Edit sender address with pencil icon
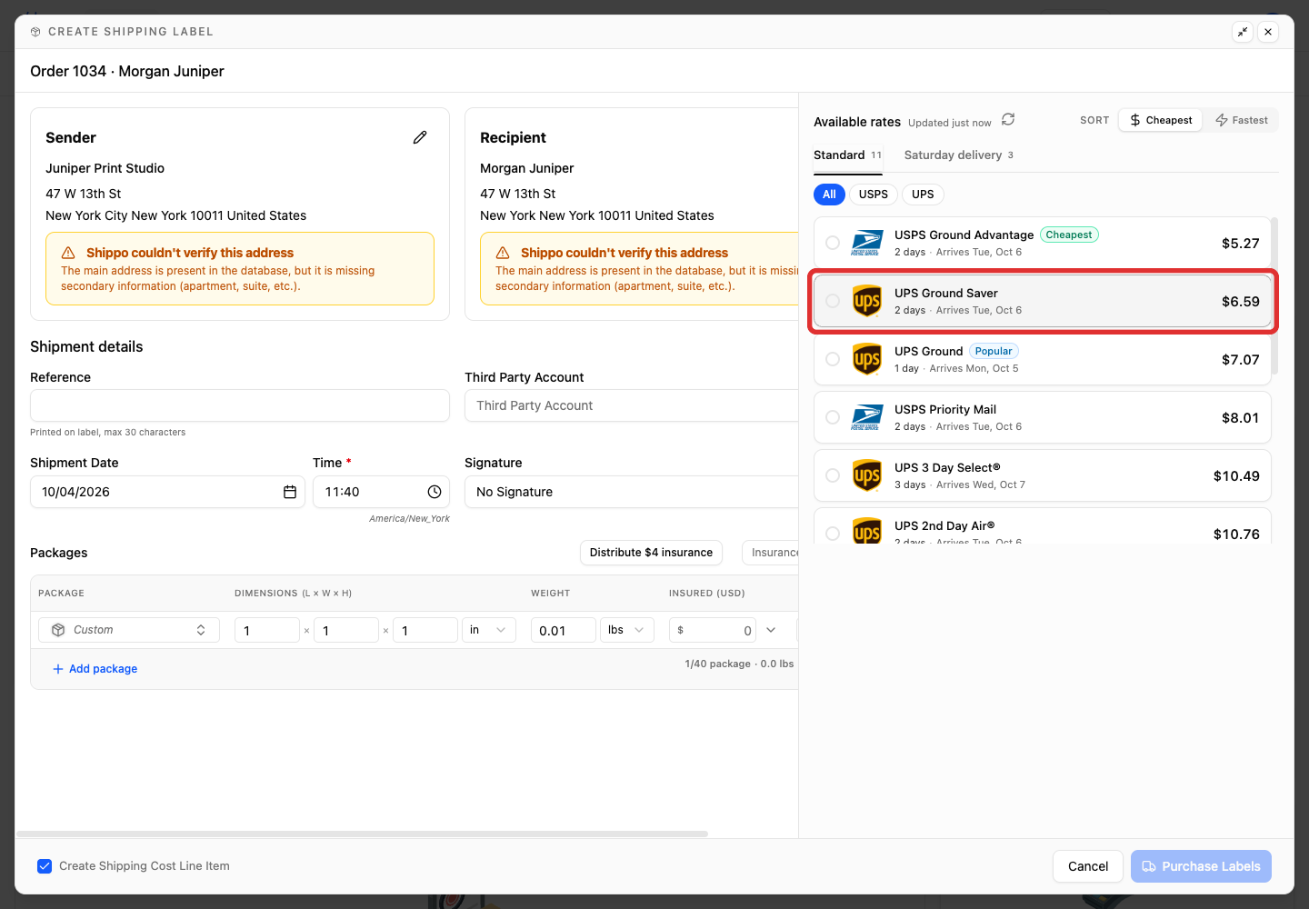 tap(420, 137)
